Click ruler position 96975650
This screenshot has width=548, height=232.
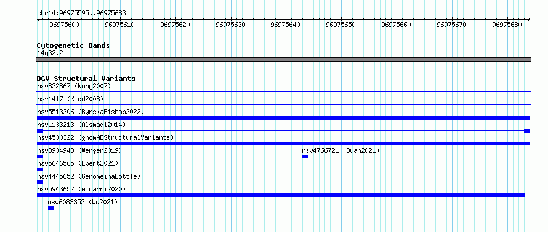(340, 25)
